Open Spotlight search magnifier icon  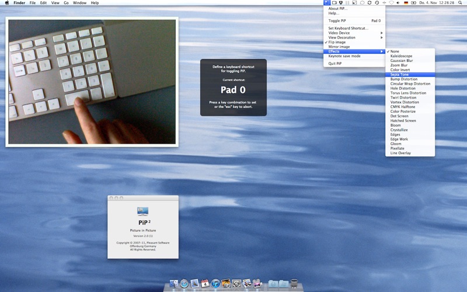pos(460,3)
